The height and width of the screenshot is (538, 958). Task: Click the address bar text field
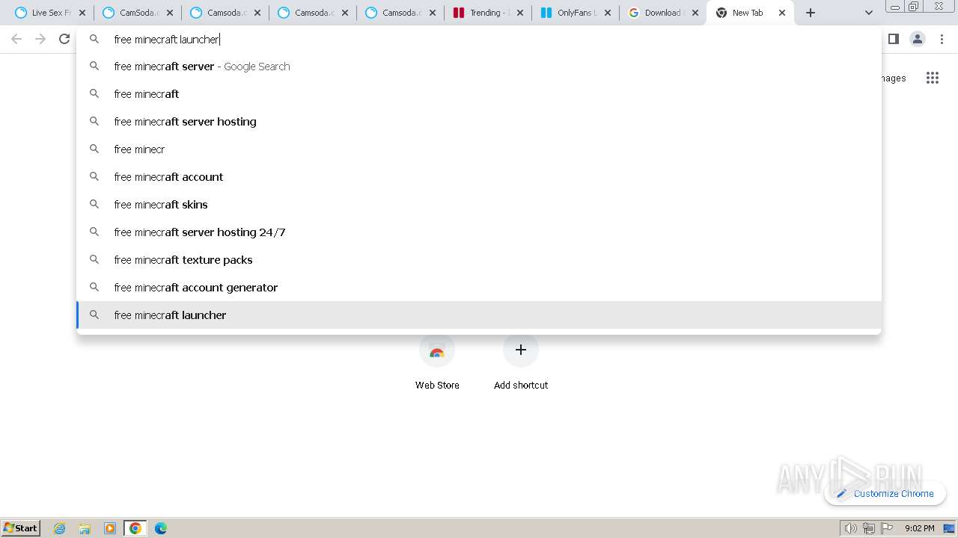point(479,39)
